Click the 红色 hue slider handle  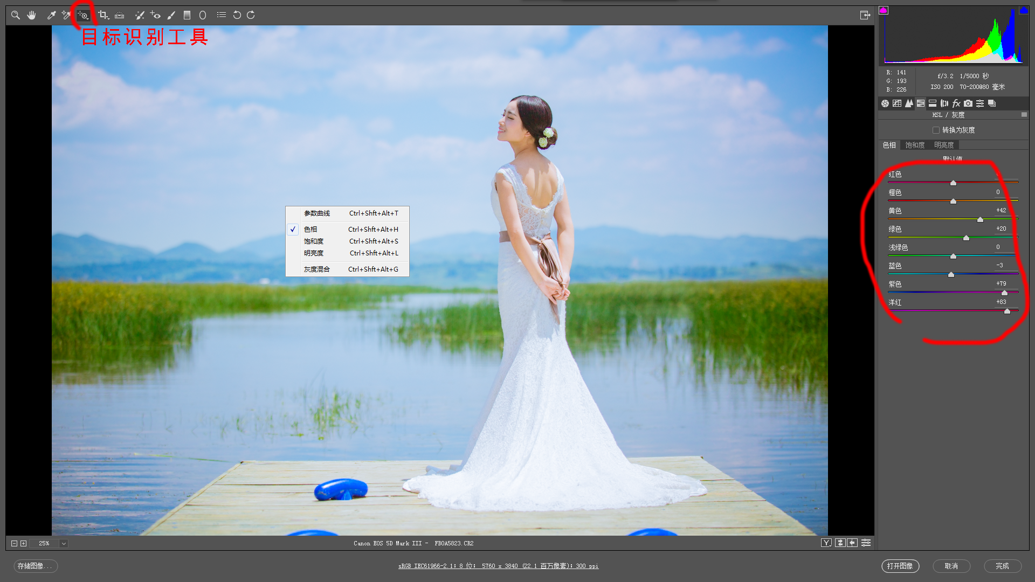point(953,183)
